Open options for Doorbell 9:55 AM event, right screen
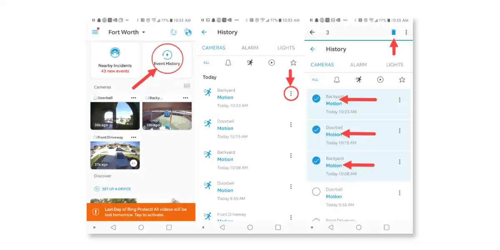 [400, 193]
